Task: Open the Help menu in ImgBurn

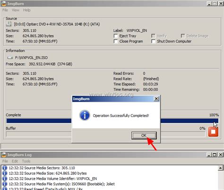Action: coord(27,10)
